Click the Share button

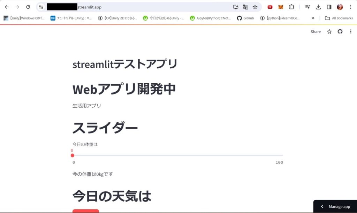(316, 31)
